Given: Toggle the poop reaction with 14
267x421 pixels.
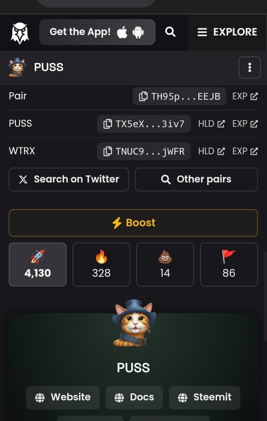Looking at the screenshot, I should (165, 264).
